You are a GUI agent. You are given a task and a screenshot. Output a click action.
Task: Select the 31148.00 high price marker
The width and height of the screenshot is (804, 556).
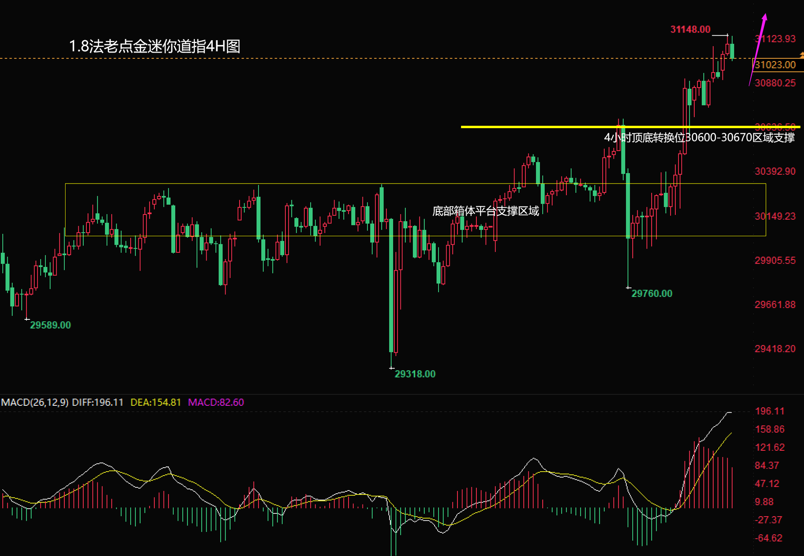690,29
